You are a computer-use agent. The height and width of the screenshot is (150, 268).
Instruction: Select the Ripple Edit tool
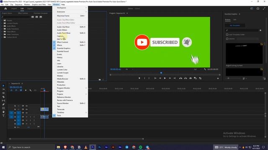[3, 93]
